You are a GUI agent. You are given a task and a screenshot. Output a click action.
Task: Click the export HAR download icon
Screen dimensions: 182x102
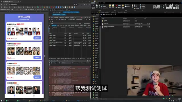(52, 22)
